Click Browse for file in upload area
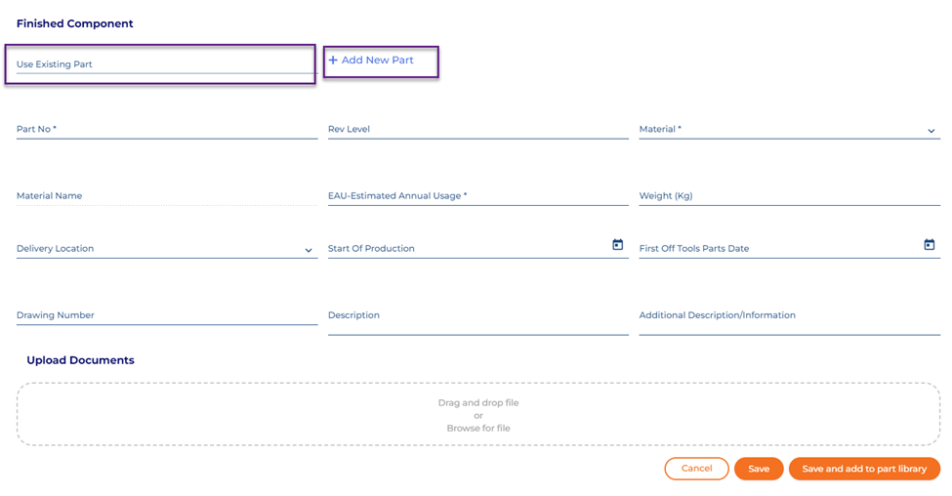Image resolution: width=952 pixels, height=496 pixels. point(477,428)
